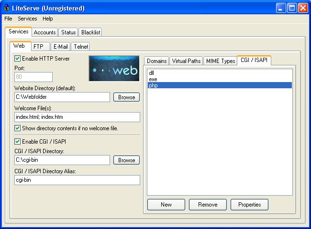Select the exe entry in the list
The height and width of the screenshot is (229, 311).
click(220, 79)
